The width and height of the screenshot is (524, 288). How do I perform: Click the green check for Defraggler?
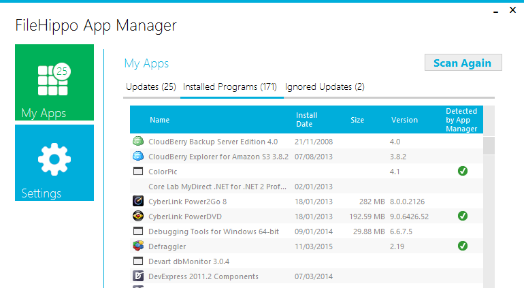(463, 246)
